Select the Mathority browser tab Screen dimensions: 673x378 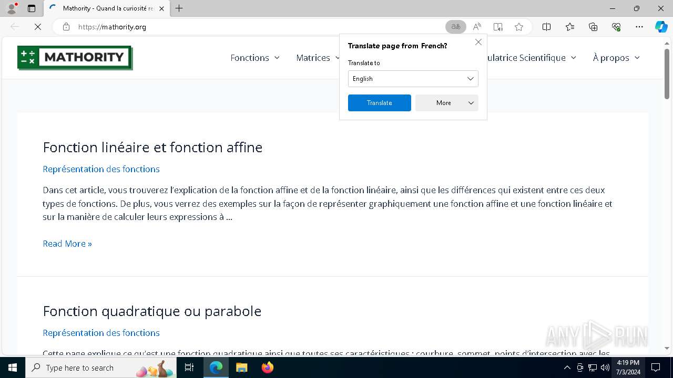[x=107, y=8]
